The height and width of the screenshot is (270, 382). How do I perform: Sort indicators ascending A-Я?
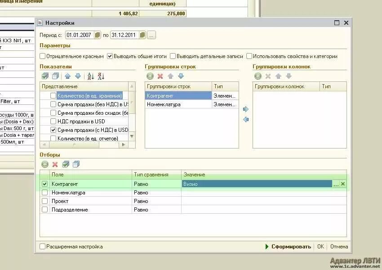[x=90, y=76]
